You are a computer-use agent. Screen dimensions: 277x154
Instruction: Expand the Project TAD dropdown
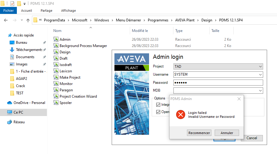pos(260,67)
